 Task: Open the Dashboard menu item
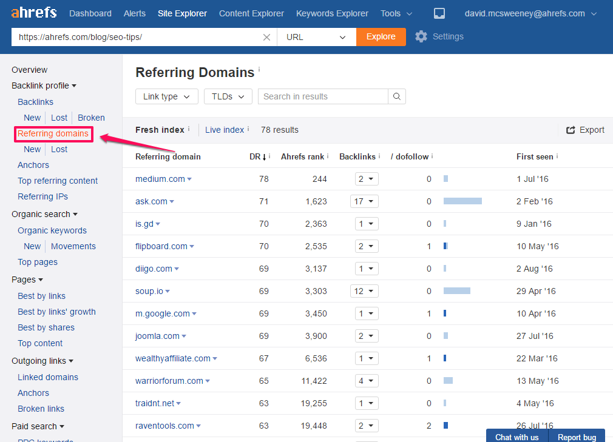click(x=90, y=14)
